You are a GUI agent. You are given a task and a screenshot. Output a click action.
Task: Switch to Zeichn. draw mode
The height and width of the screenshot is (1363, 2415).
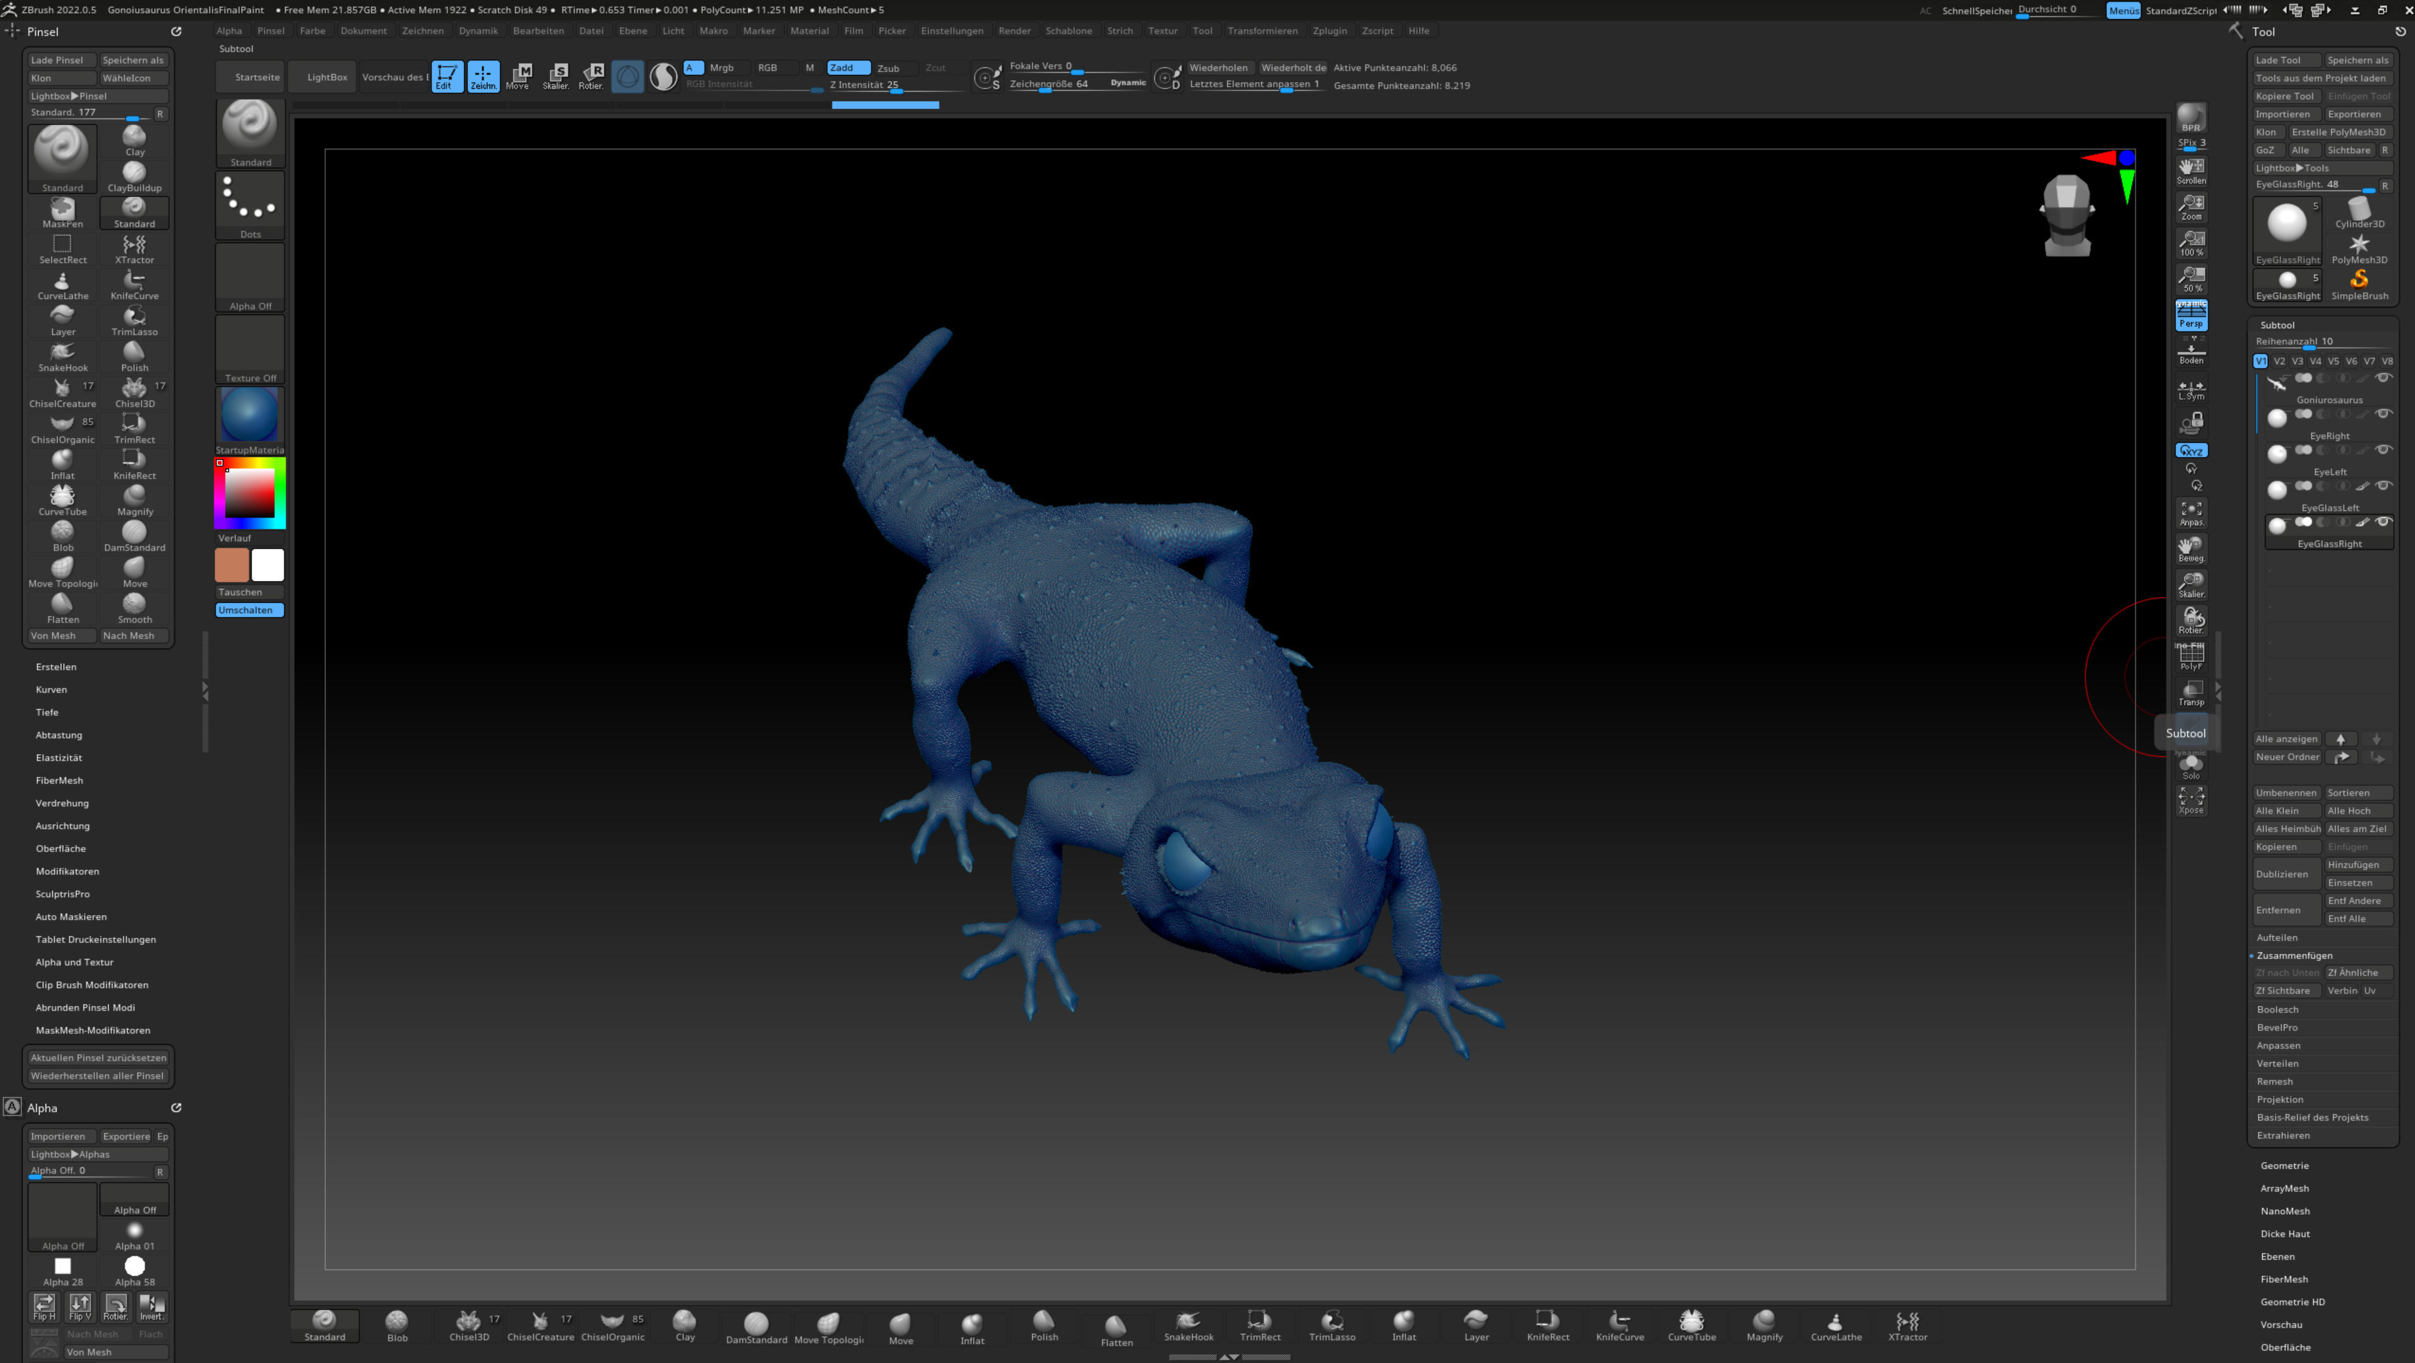pyautogui.click(x=483, y=77)
